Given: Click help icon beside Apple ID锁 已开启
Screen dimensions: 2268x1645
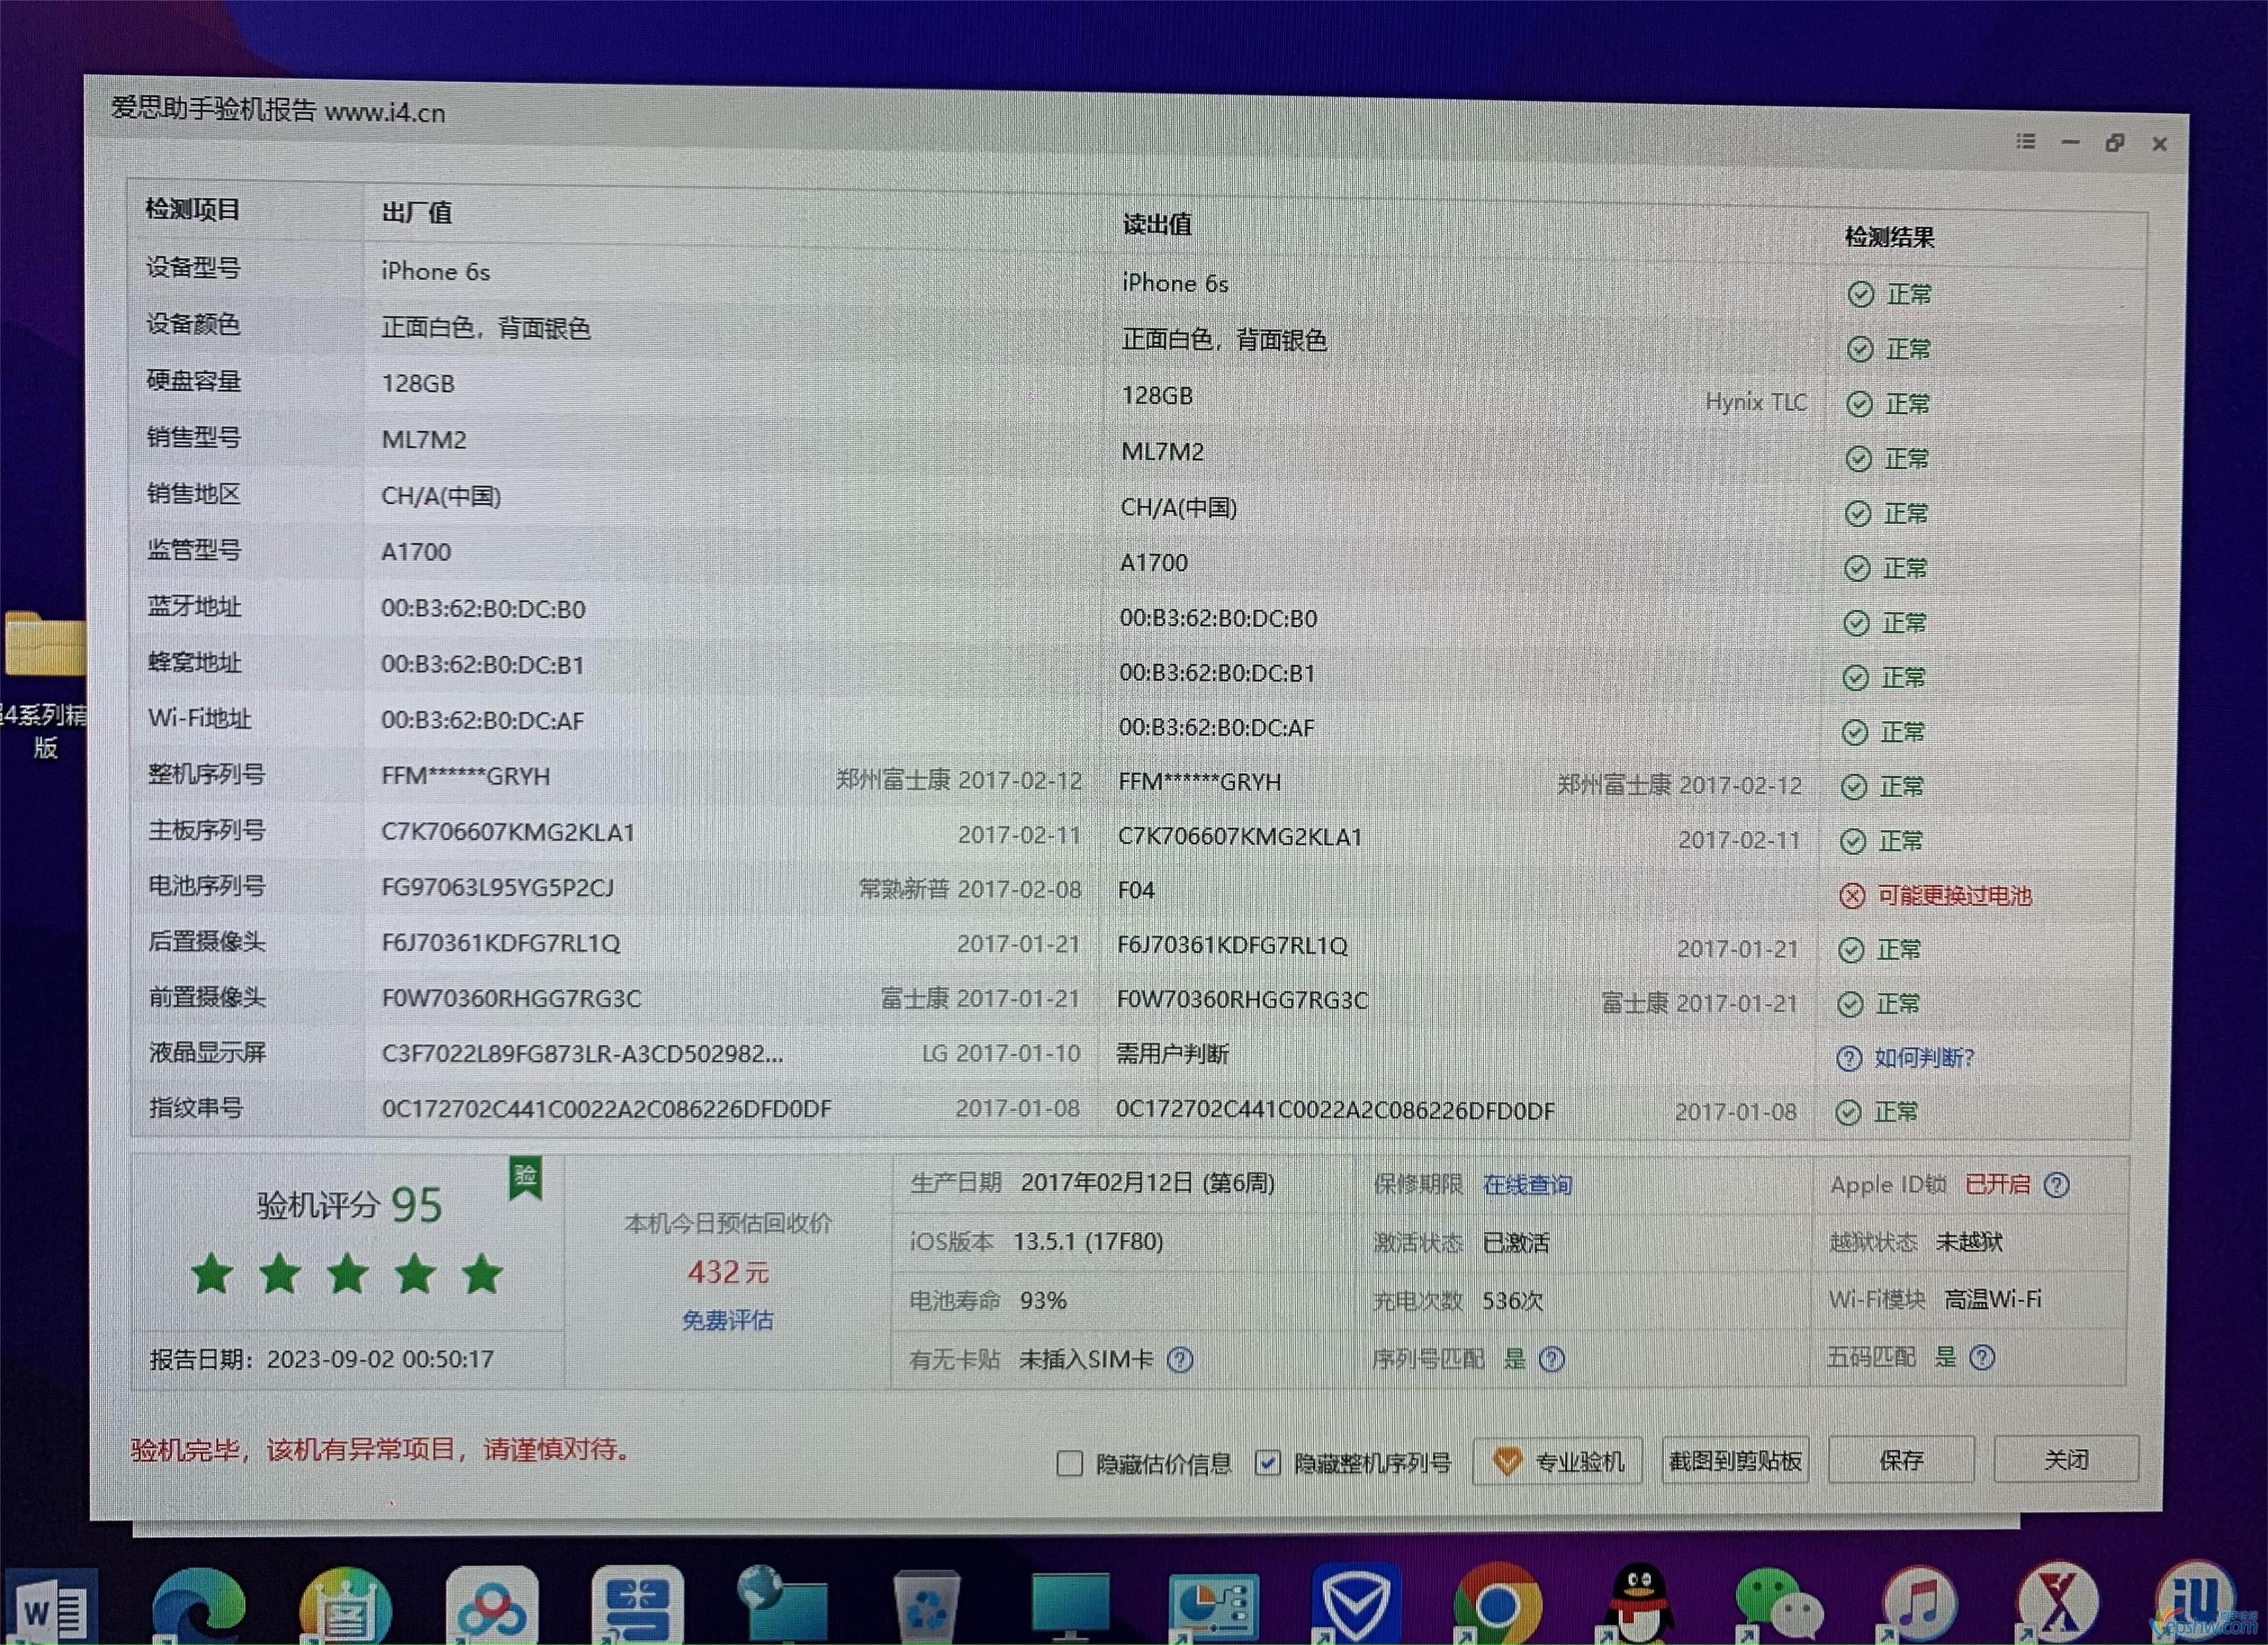Looking at the screenshot, I should (x=2056, y=1185).
